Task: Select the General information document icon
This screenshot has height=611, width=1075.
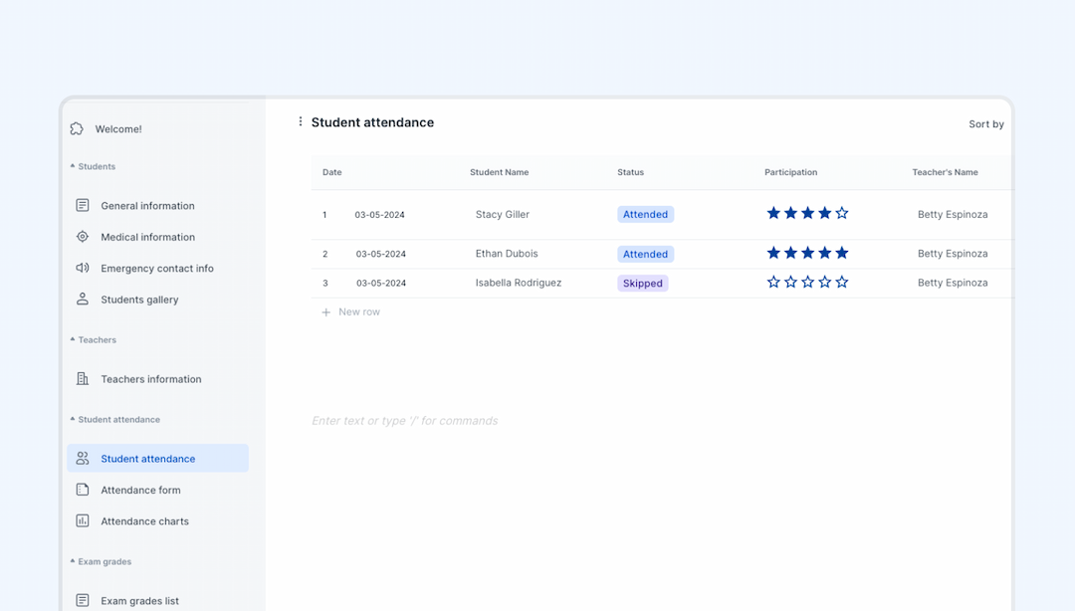Action: point(82,205)
